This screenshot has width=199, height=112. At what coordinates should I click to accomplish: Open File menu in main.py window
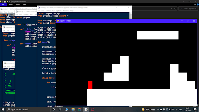click(39, 11)
